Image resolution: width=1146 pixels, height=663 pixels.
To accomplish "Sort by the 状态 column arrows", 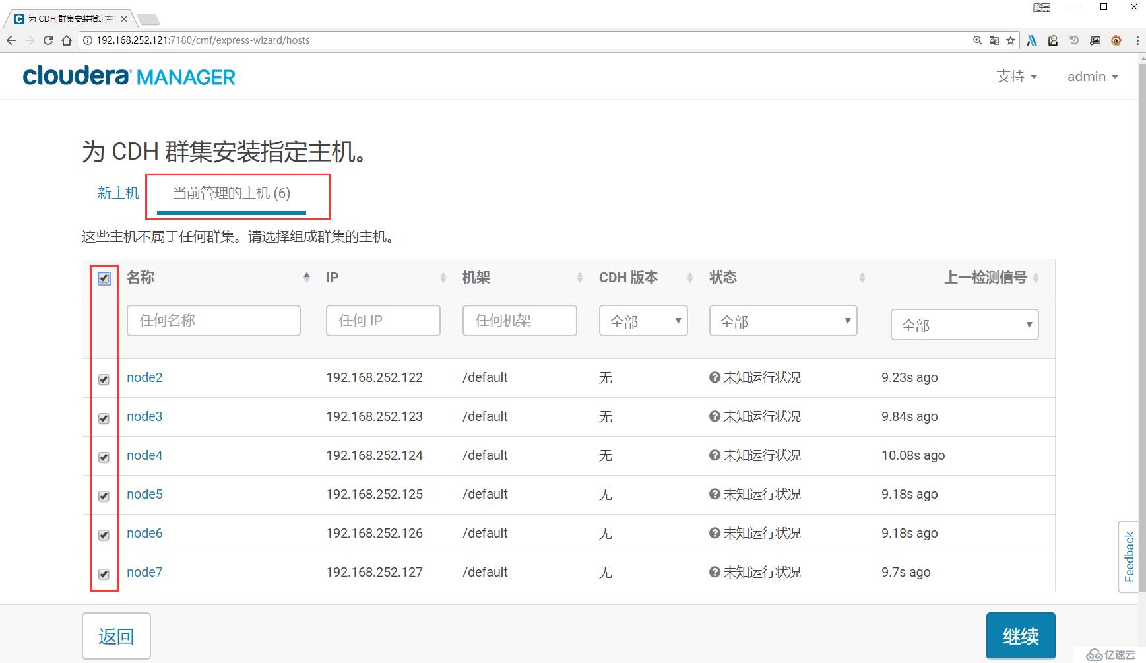I will (862, 278).
